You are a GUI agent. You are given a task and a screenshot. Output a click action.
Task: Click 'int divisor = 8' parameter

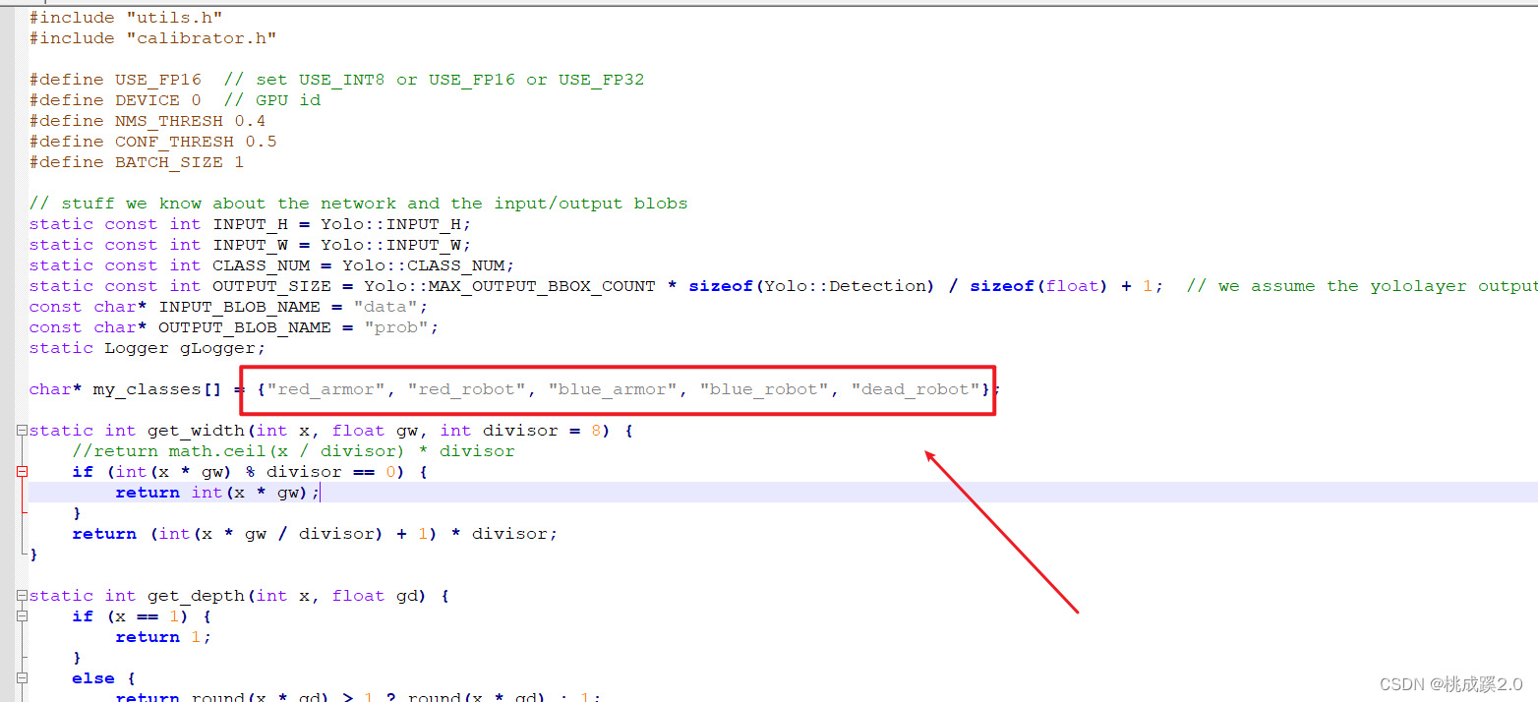[520, 431]
